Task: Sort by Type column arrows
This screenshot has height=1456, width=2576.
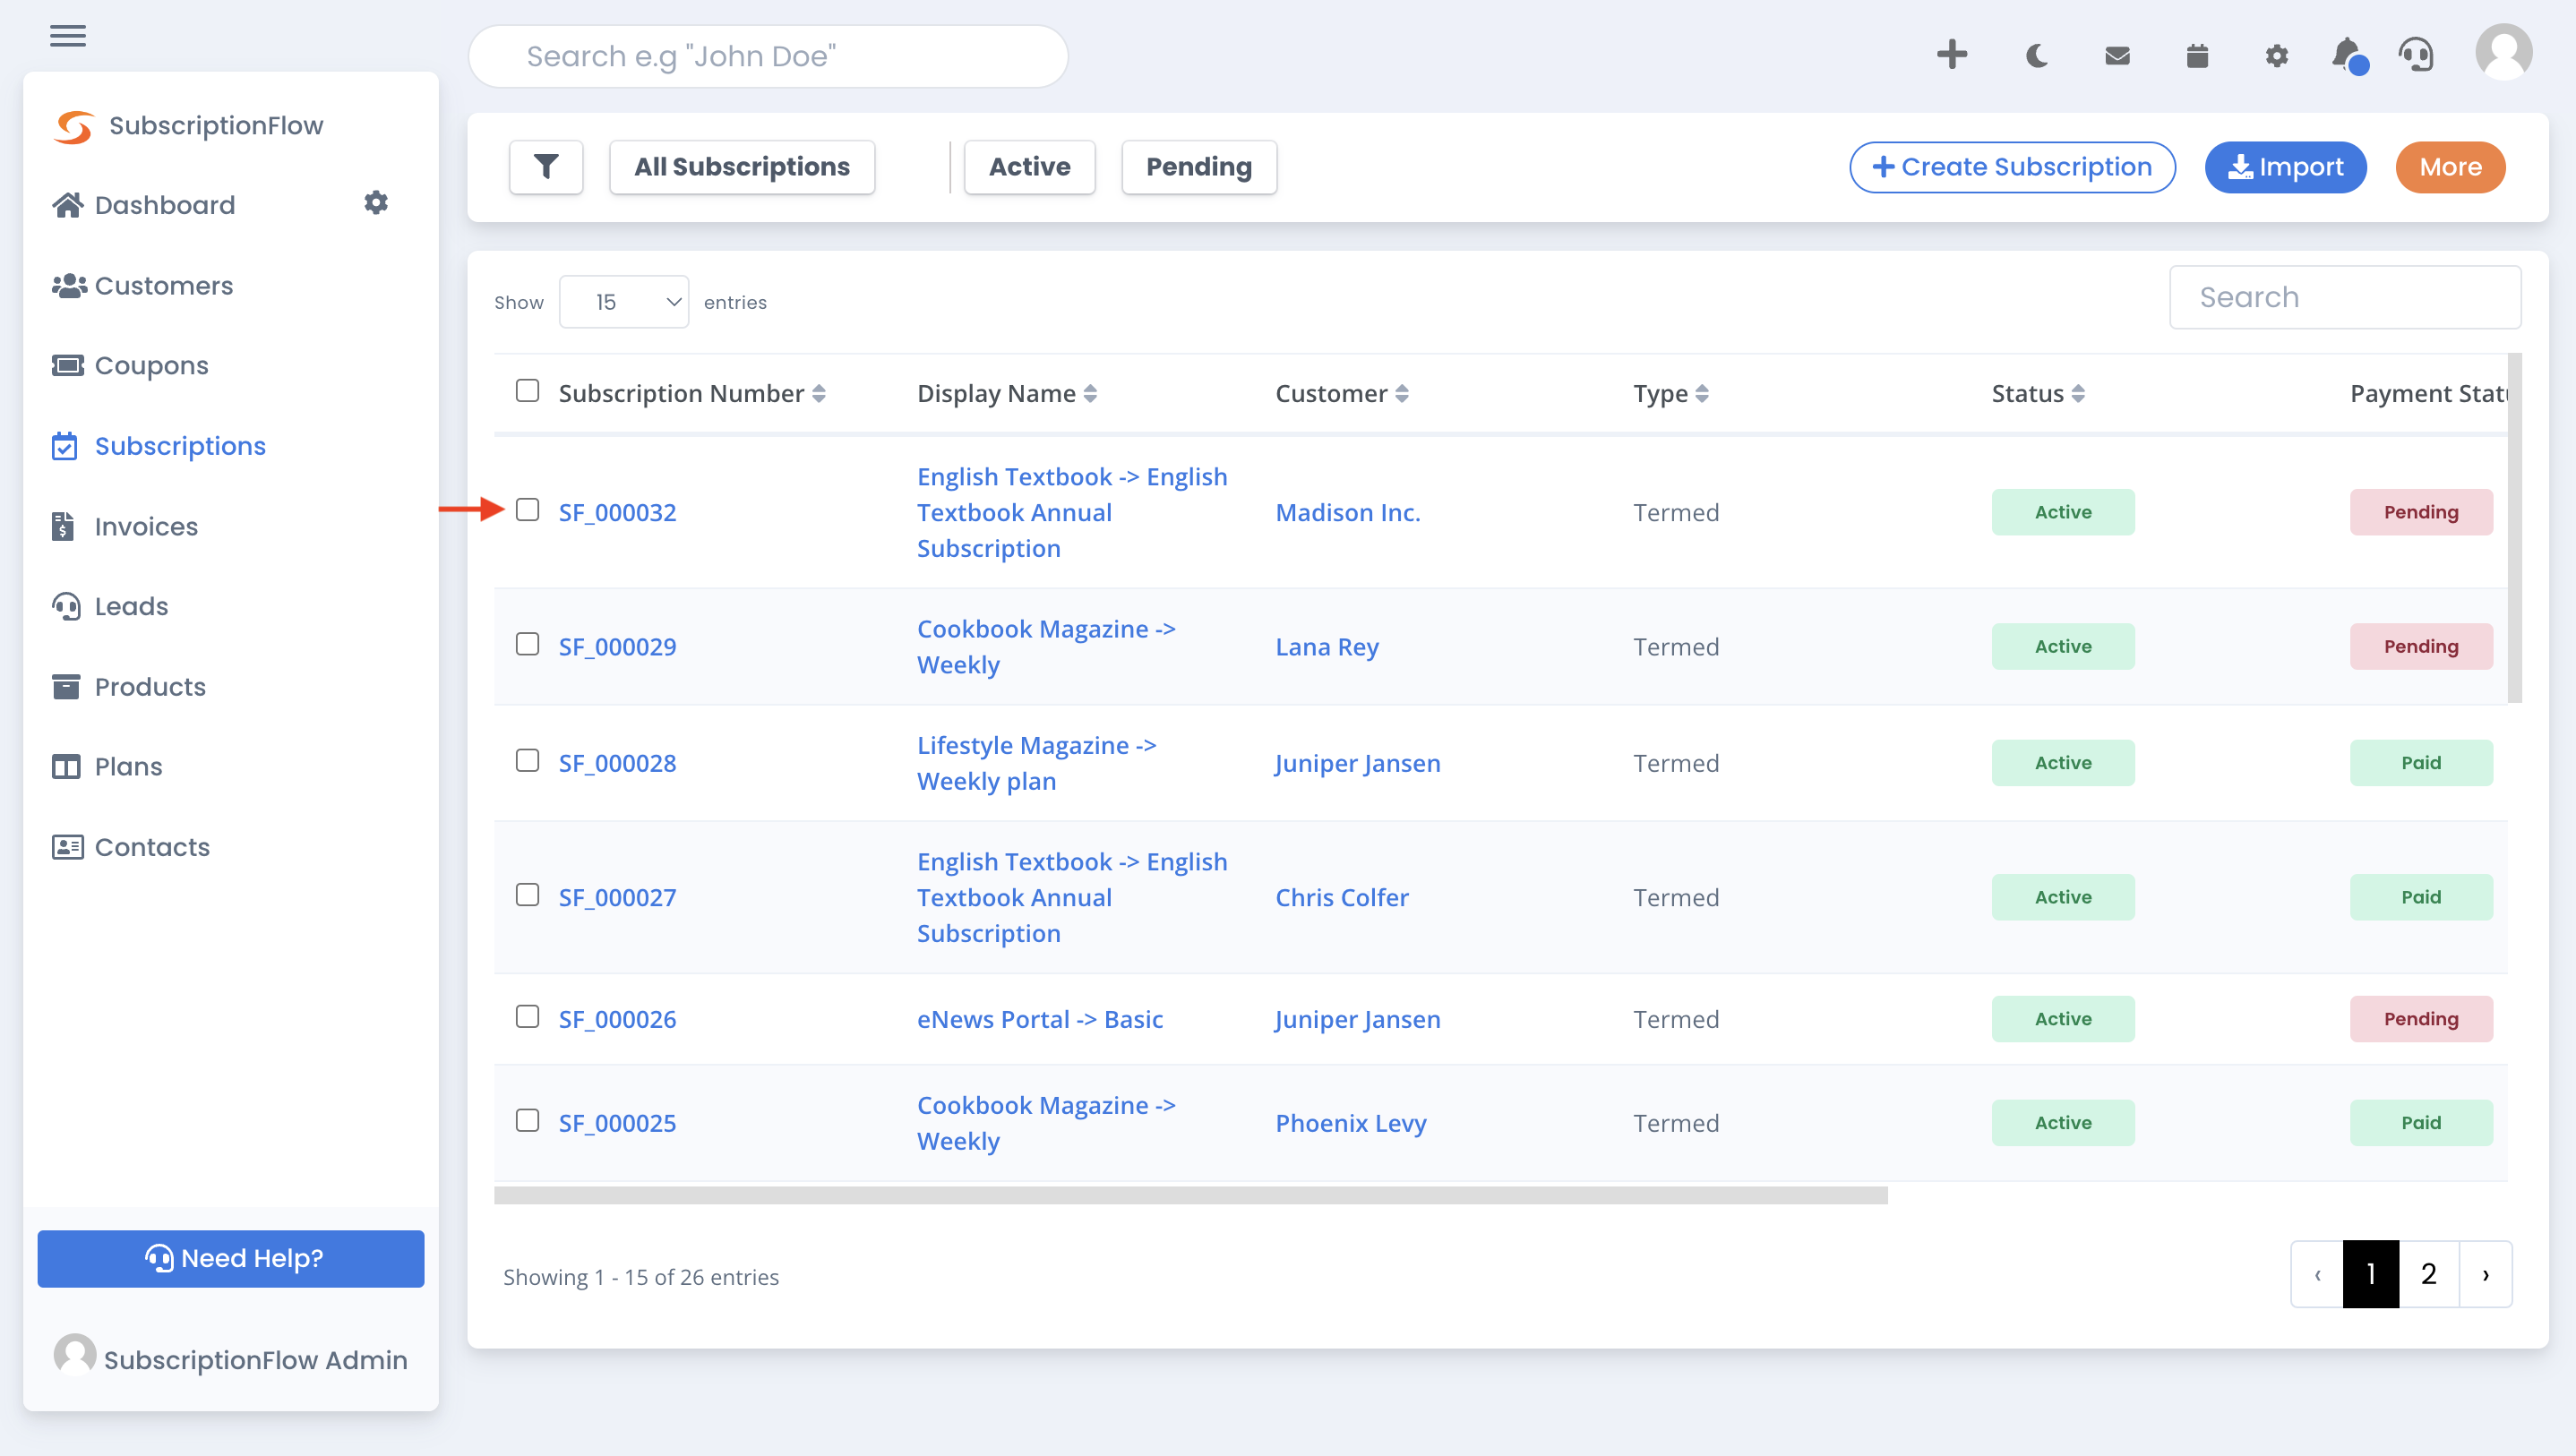Action: click(x=1702, y=394)
